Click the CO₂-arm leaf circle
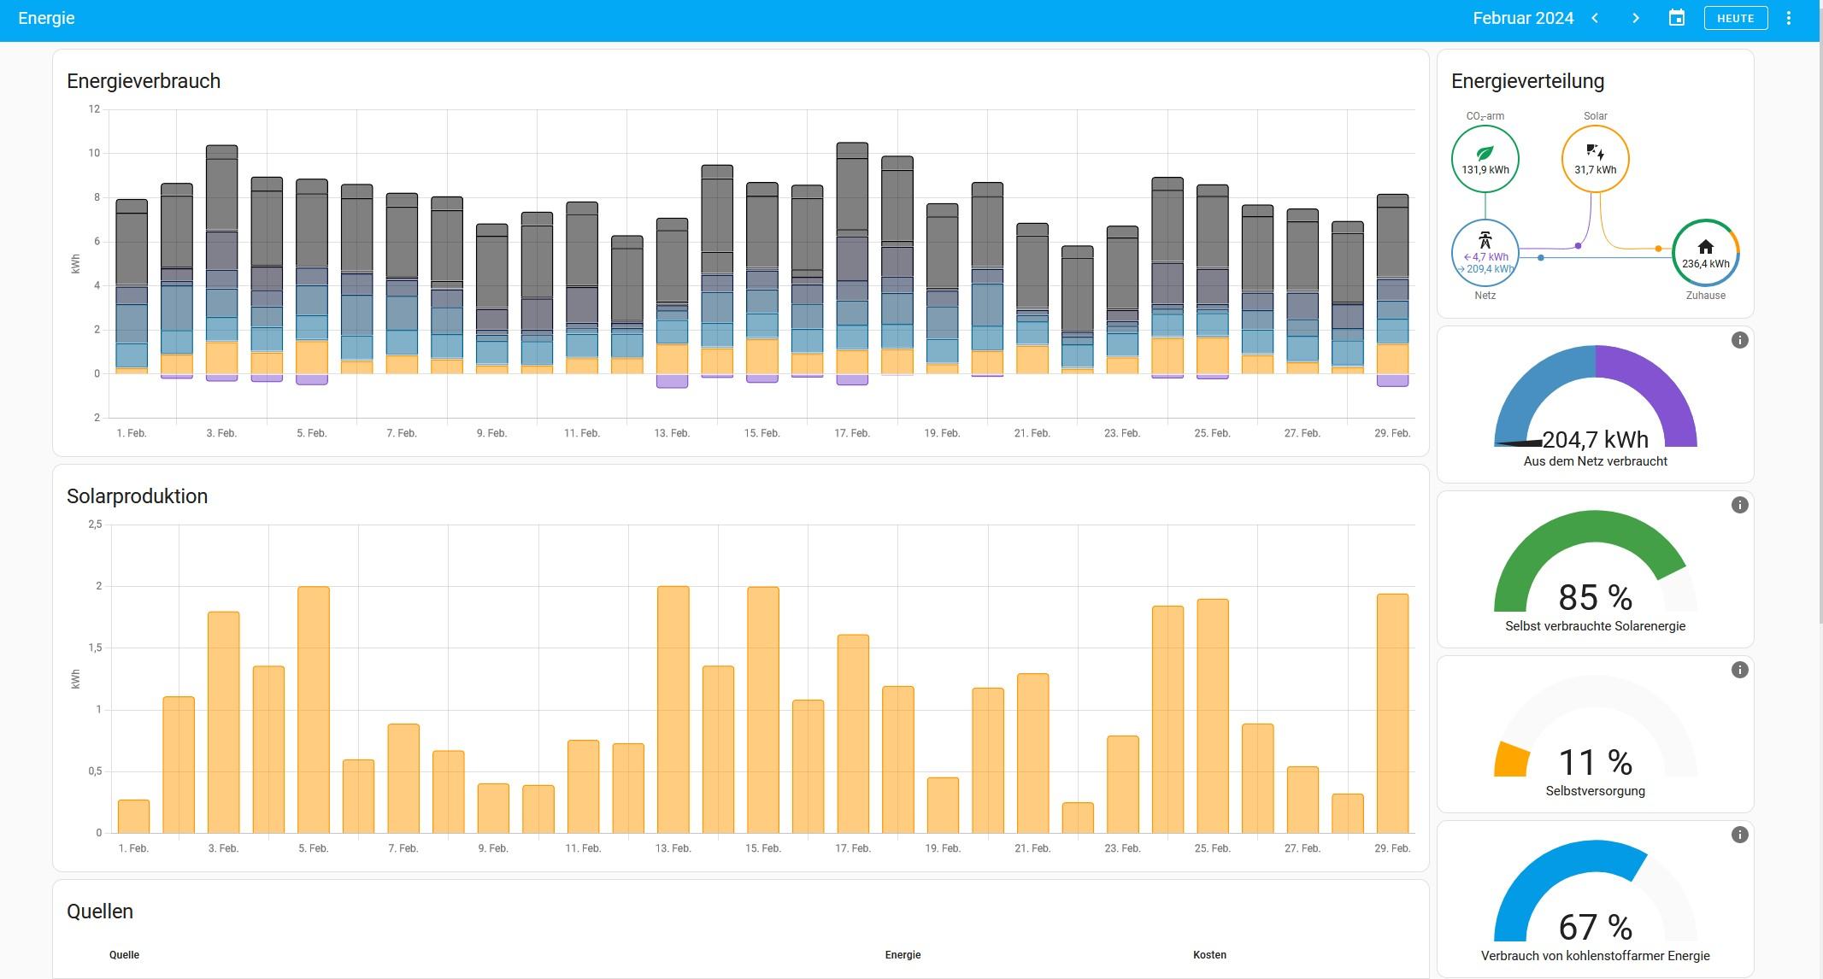The image size is (1823, 979). pyautogui.click(x=1485, y=159)
